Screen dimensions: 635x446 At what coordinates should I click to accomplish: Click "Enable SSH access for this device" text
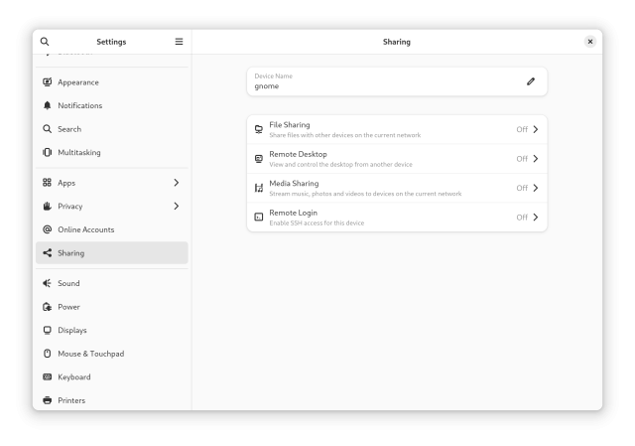coord(317,223)
